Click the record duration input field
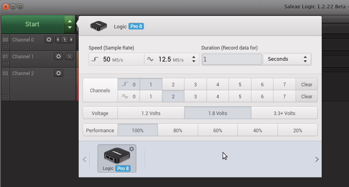The image size is (349, 187). (x=232, y=59)
